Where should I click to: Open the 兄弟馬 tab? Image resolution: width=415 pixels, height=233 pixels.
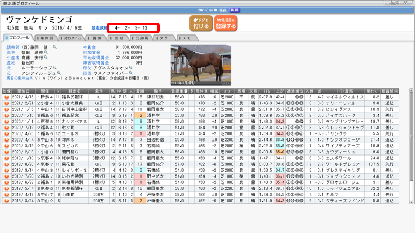pos(141,39)
